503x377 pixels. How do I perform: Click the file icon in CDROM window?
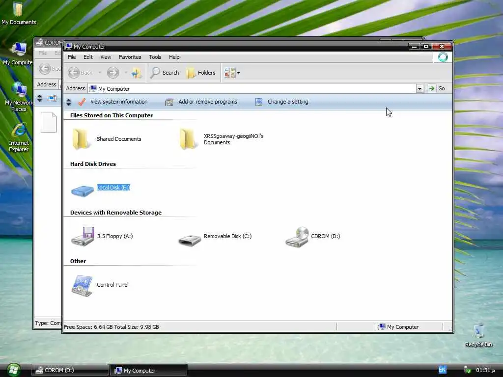(49, 122)
